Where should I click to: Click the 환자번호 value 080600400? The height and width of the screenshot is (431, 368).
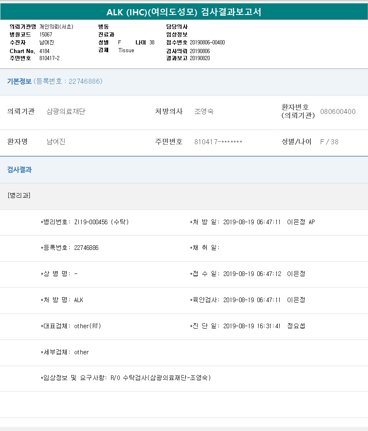[338, 111]
